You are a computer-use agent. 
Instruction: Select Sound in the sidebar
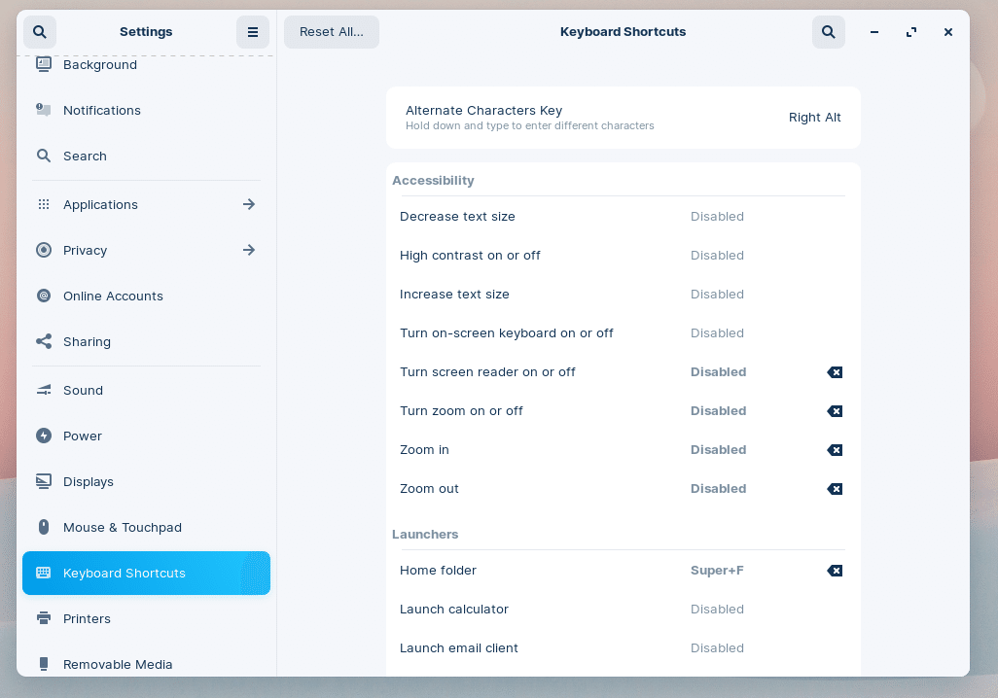tap(84, 390)
